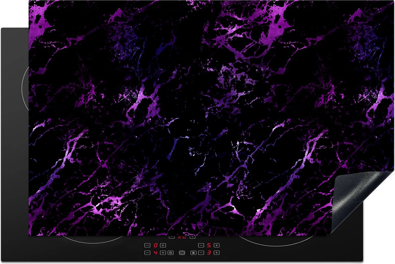Tap the minus button beside the 3 display

coord(201,253)
